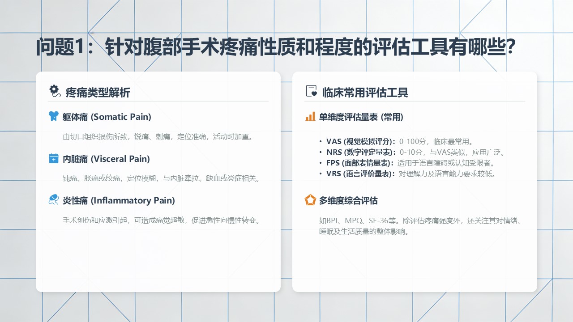Click the orange pentagon icon beside 多维度综合评估
Viewport: 573px width, 322px height.
(310, 200)
